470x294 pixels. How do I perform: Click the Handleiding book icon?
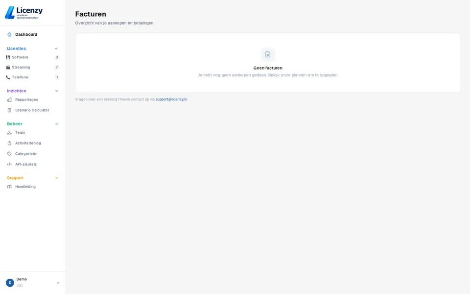9,187
